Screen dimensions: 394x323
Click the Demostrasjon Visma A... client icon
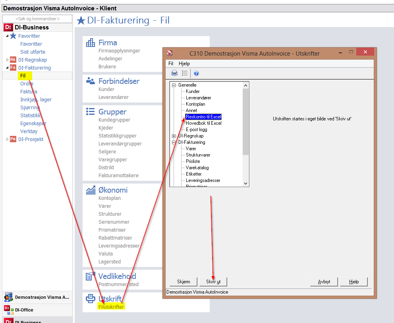(9, 297)
